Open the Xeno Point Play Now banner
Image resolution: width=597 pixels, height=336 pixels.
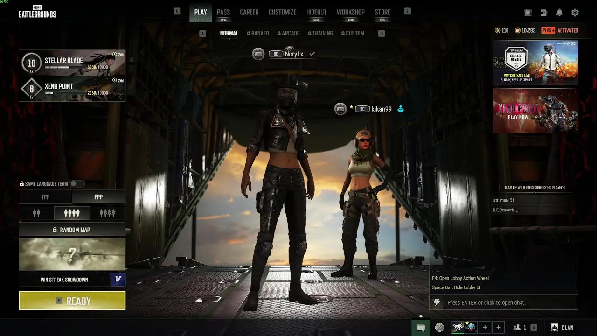(x=535, y=111)
